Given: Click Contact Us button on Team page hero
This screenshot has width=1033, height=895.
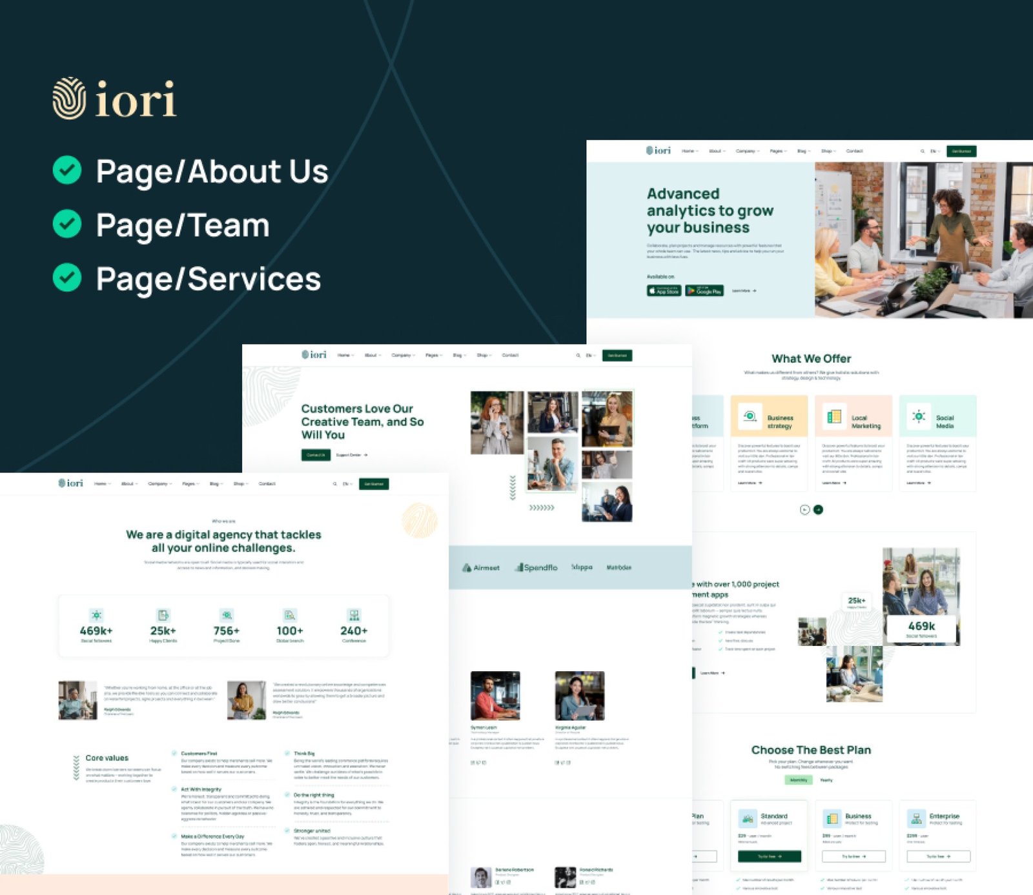Looking at the screenshot, I should [316, 455].
